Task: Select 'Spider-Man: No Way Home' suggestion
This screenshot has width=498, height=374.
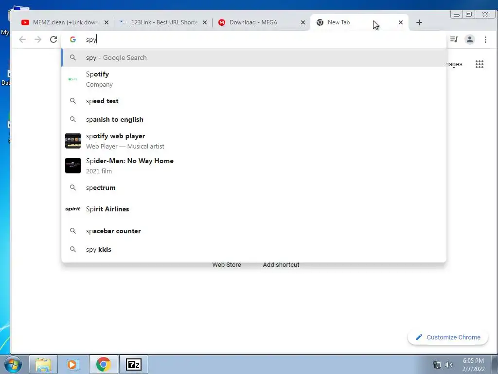Action: click(254, 166)
